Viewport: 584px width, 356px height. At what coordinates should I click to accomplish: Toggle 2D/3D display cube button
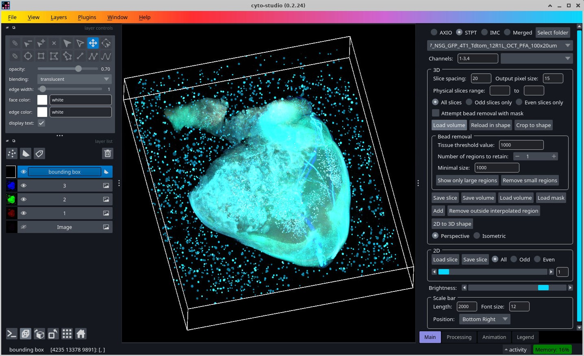pos(26,334)
